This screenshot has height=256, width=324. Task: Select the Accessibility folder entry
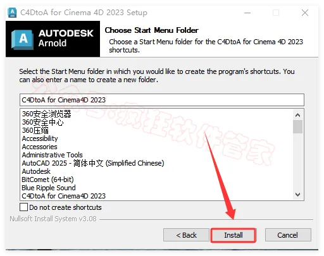[x=40, y=138]
